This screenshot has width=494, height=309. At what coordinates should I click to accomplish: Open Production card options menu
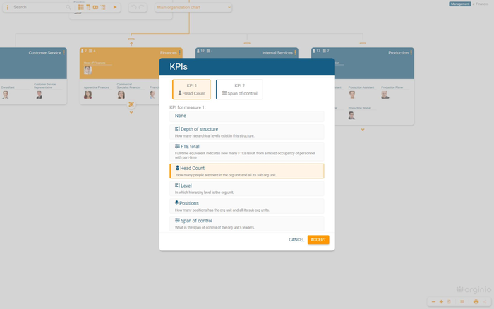click(x=411, y=53)
